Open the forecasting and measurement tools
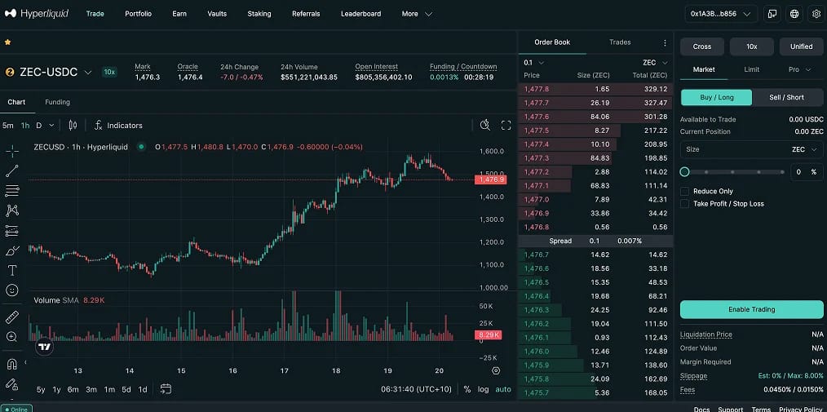Screen dimensions: 827x412 (12, 231)
